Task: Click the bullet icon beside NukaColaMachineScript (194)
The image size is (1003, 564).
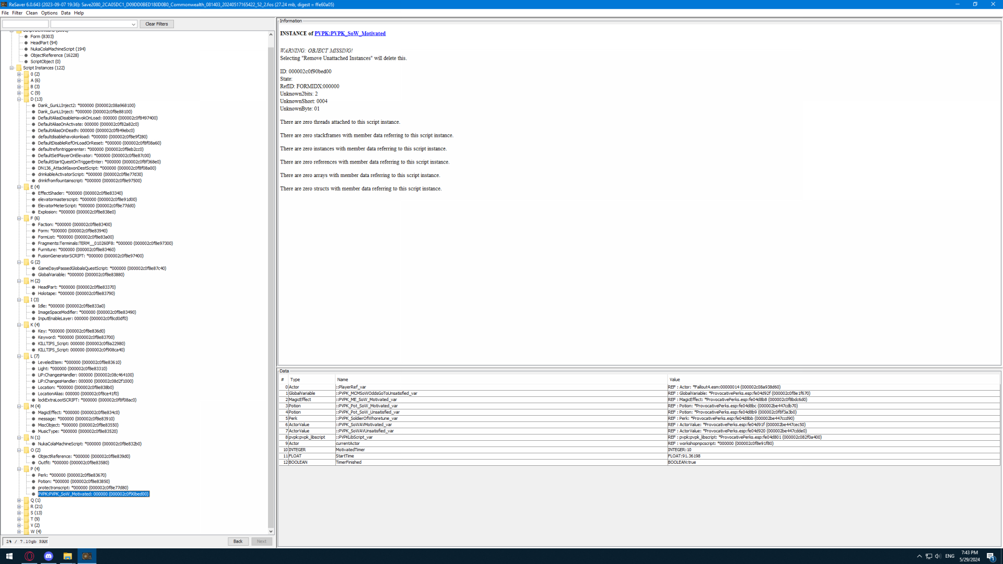Action: coord(26,49)
